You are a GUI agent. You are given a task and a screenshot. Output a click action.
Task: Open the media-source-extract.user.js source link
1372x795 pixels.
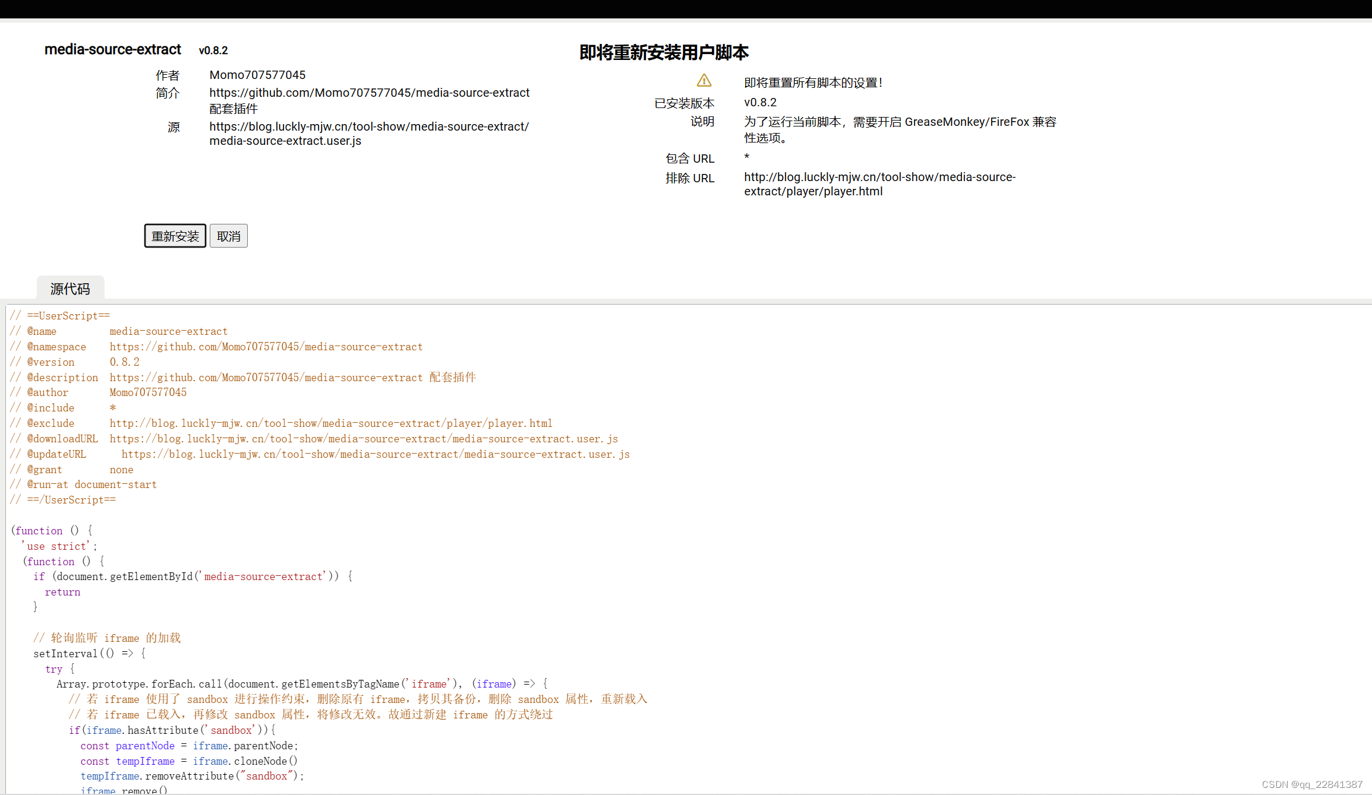(369, 134)
